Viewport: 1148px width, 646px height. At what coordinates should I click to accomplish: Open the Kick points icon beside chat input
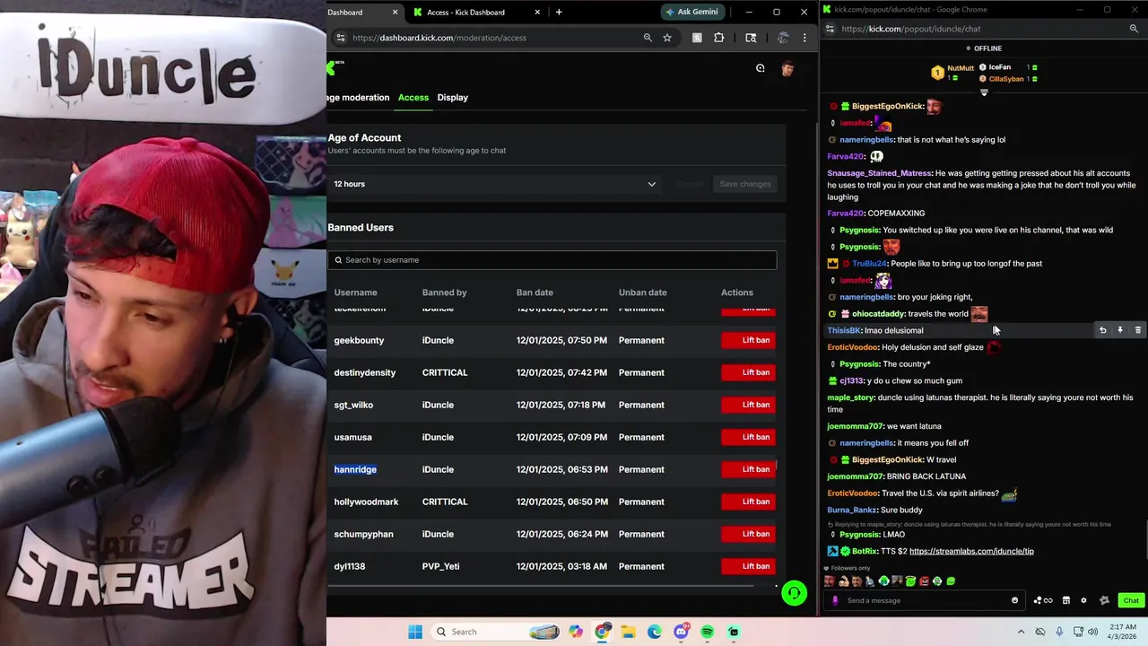tap(1043, 600)
